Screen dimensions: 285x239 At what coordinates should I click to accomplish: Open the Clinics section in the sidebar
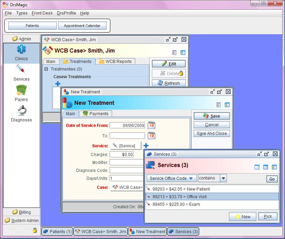tap(21, 53)
